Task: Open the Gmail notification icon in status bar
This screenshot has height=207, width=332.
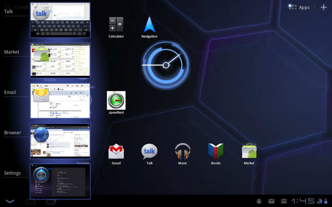Action: coord(284,201)
